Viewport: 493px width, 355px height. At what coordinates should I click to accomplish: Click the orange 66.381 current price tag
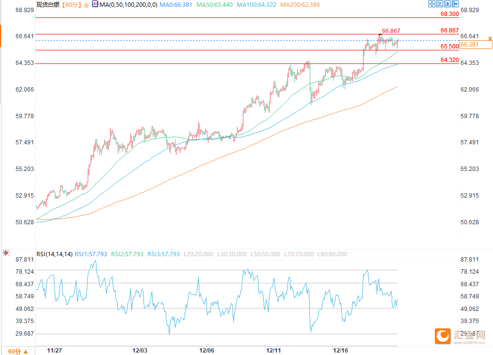[x=476, y=45]
